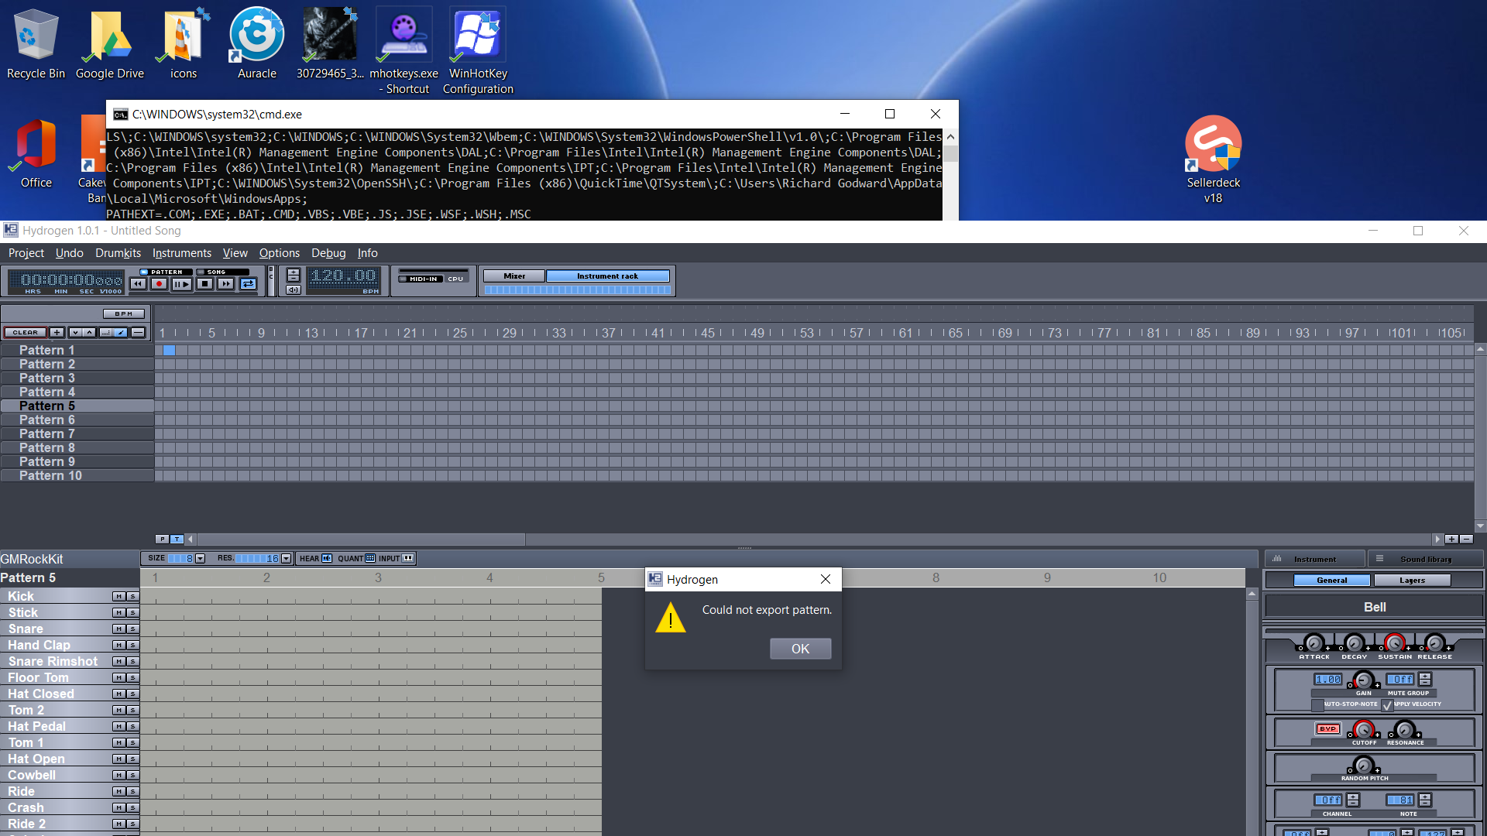
Task: Uncheck Apply Velocity checkbox
Action: point(1387,704)
